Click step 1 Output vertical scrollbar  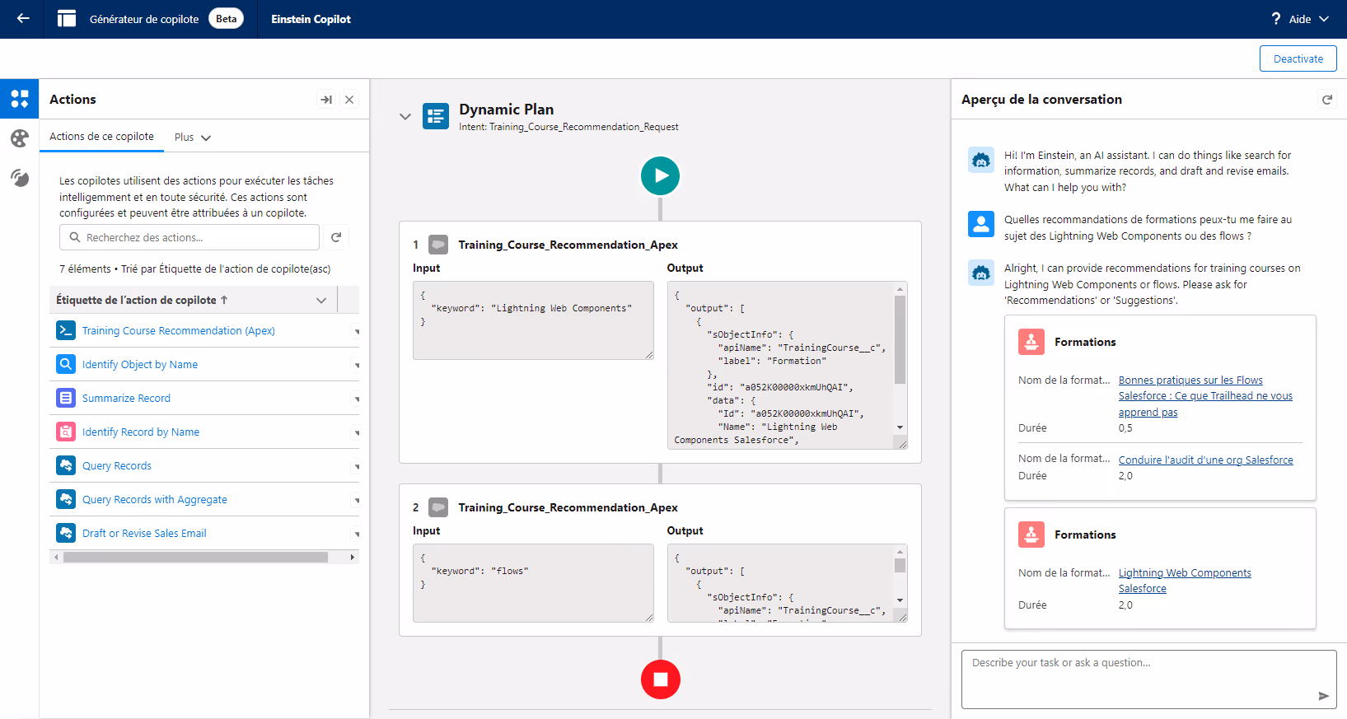point(900,339)
